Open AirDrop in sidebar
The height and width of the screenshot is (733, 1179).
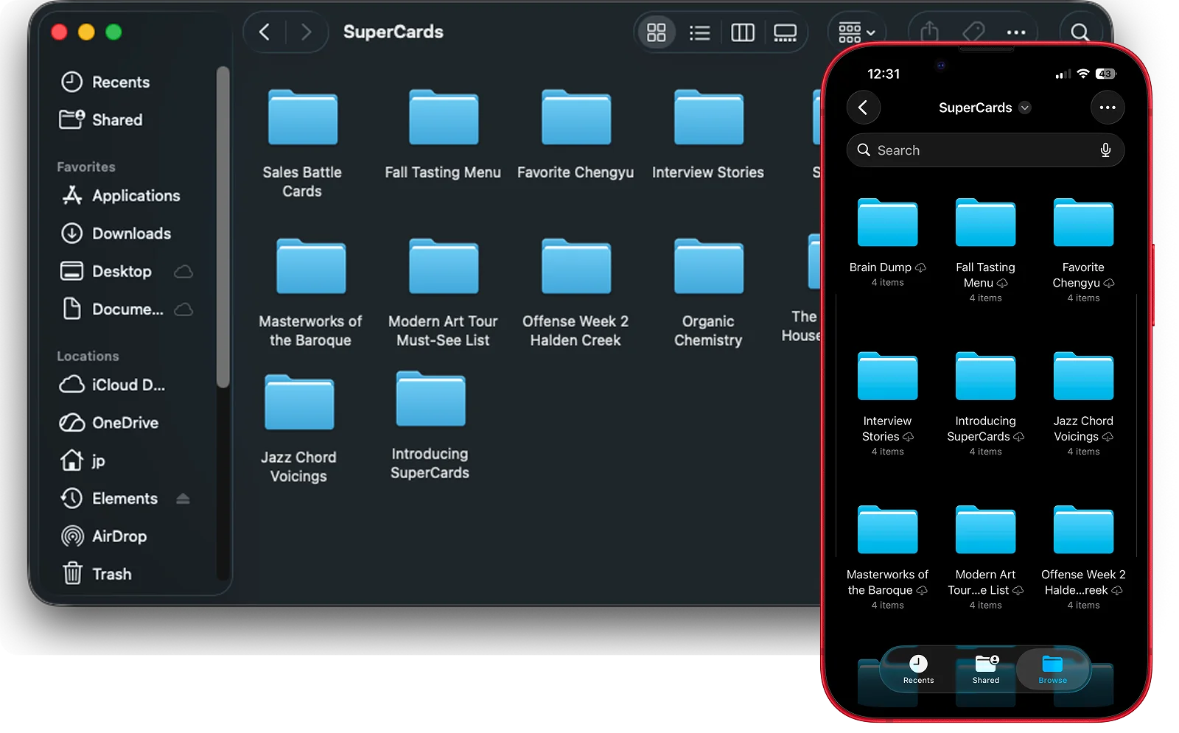pos(104,536)
